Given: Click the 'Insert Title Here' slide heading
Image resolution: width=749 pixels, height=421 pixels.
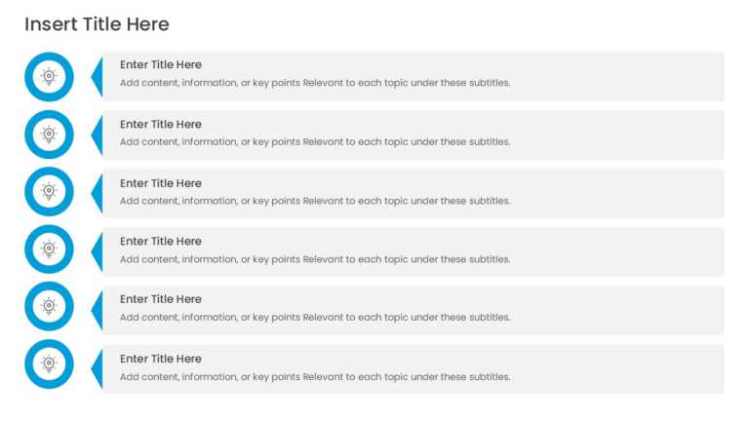Looking at the screenshot, I should 97,24.
